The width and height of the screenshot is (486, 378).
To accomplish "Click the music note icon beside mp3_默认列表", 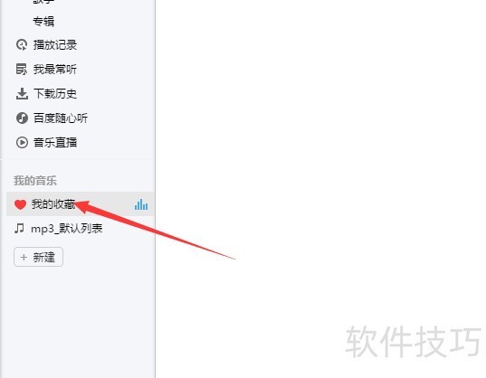I will 19,229.
